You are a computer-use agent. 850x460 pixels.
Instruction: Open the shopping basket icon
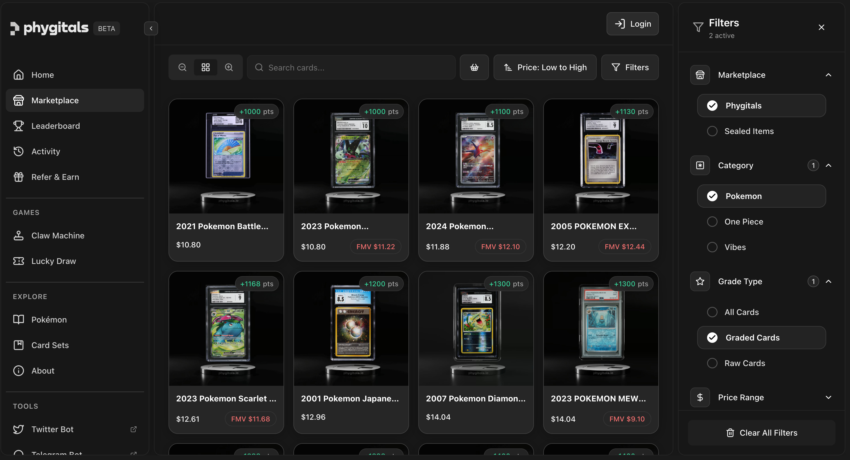(474, 67)
